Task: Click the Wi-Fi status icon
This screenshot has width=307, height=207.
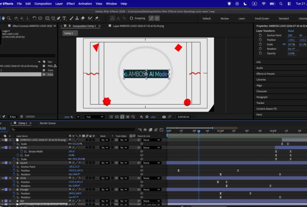Action: (x=264, y=4)
